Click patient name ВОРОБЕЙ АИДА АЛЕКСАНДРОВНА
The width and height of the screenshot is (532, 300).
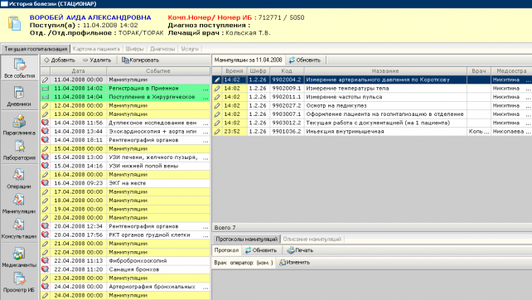click(x=90, y=17)
